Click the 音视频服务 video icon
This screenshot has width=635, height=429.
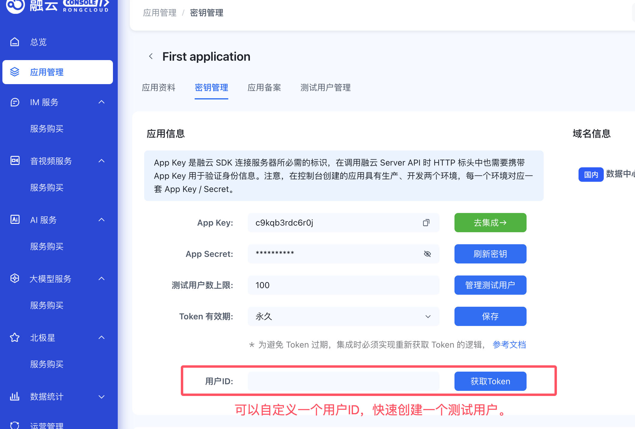pos(15,161)
